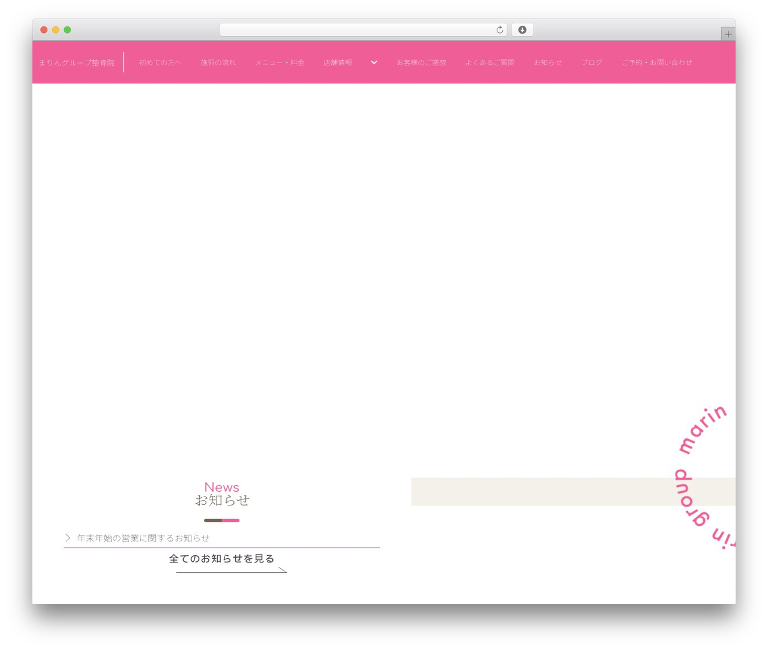Open お知らせ in the top navigation

[x=548, y=62]
